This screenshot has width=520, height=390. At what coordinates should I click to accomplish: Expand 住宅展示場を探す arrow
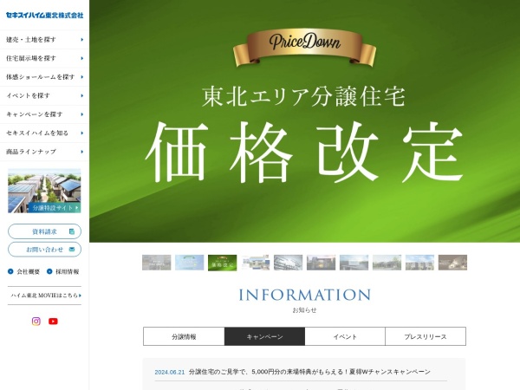[82, 58]
